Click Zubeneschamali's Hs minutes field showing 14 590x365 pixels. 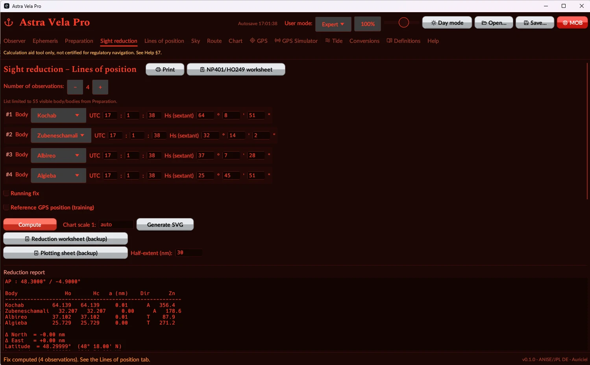point(236,136)
